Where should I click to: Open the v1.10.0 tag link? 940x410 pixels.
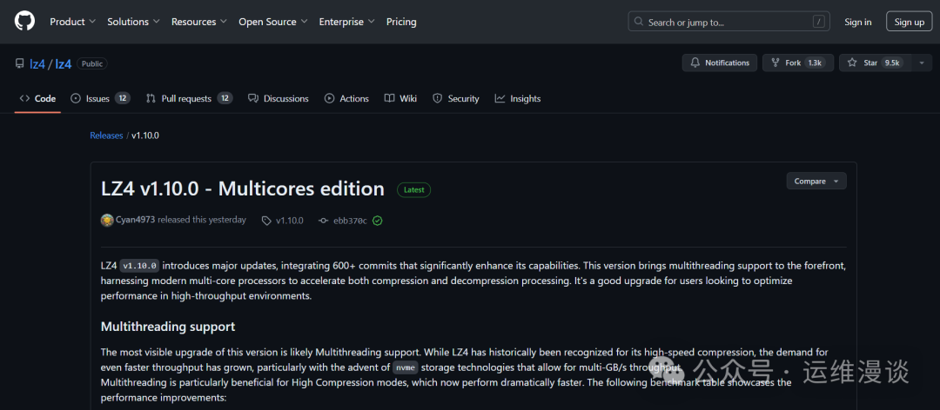(290, 221)
